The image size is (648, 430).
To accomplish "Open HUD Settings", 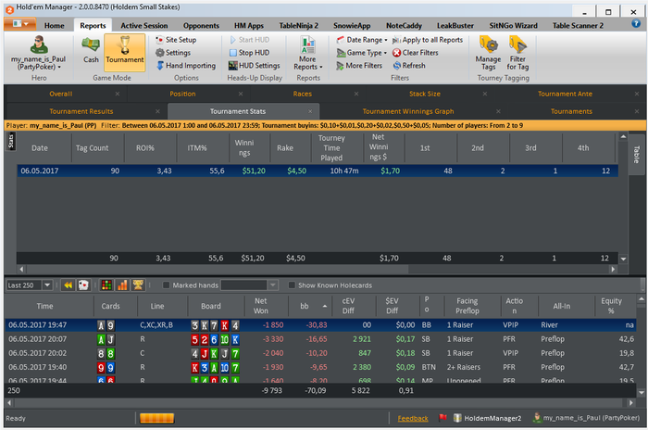I will click(x=255, y=66).
